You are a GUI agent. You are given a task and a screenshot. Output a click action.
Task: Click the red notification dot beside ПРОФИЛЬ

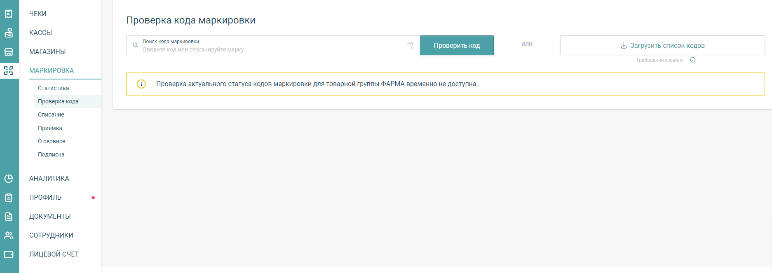click(93, 198)
